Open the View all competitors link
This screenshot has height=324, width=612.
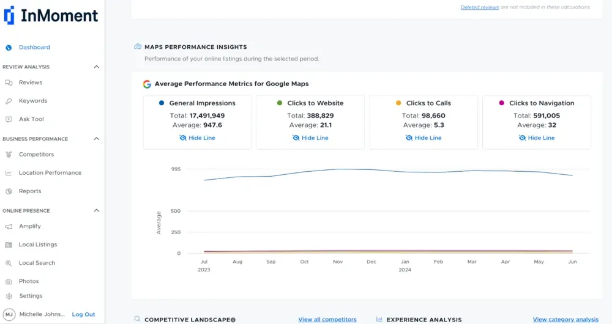(x=327, y=319)
